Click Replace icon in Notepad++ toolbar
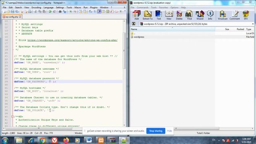This screenshot has height=144, width=256. click(64, 12)
